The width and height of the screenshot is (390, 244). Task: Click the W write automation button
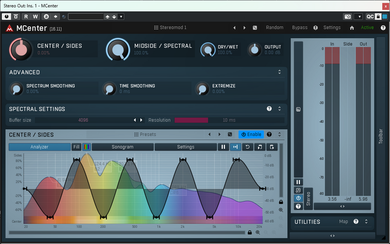35,17
